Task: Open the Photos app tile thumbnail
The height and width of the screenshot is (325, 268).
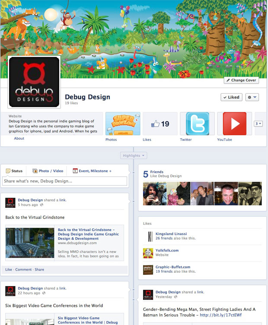Action: [x=123, y=124]
